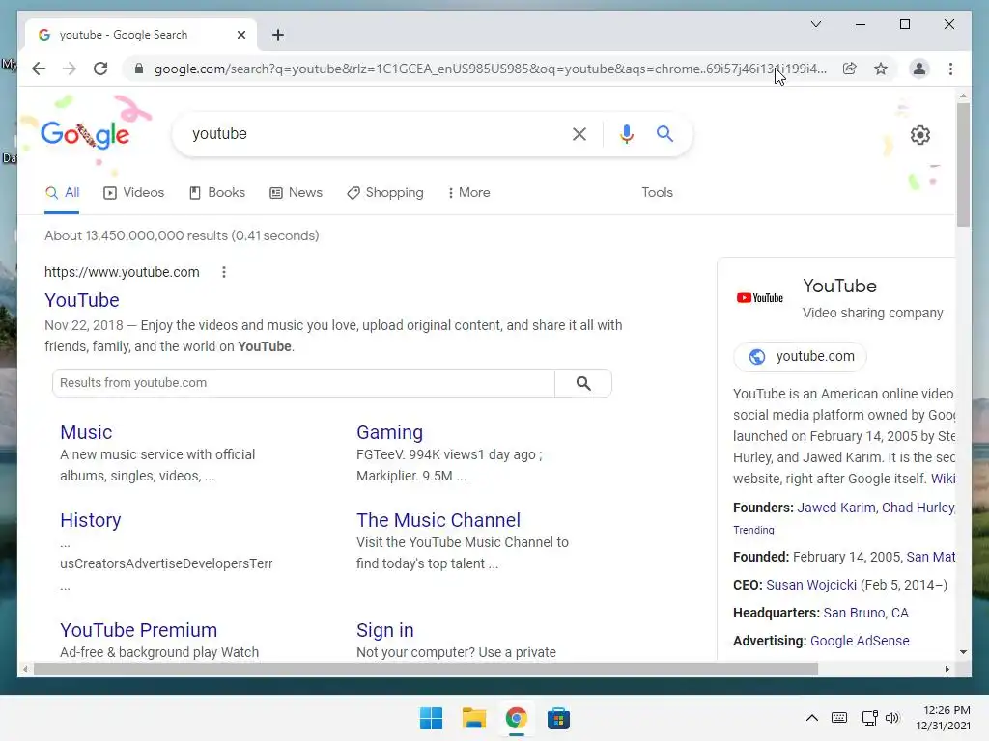This screenshot has width=989, height=741.
Task: Click the forward navigation arrow
Action: (70, 69)
